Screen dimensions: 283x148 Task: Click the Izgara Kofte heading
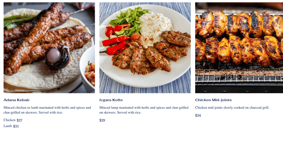click(x=111, y=100)
